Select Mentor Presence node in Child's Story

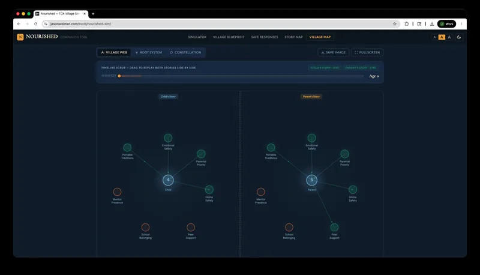(117, 192)
